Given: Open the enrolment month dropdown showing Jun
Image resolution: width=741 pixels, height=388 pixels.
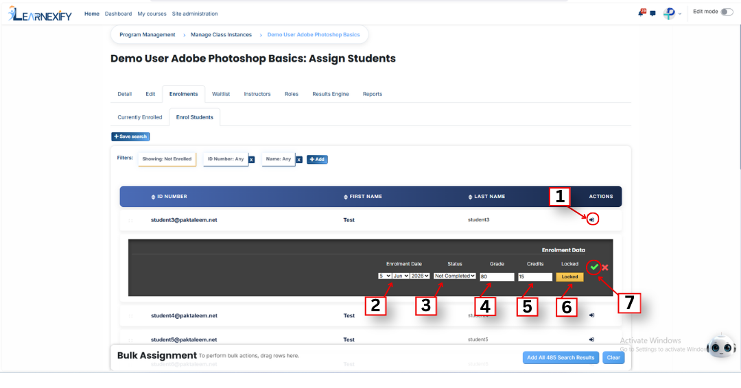Looking at the screenshot, I should pos(401,276).
